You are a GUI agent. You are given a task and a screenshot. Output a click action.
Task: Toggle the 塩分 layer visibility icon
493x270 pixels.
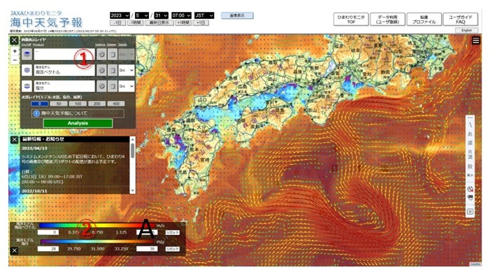27,86
